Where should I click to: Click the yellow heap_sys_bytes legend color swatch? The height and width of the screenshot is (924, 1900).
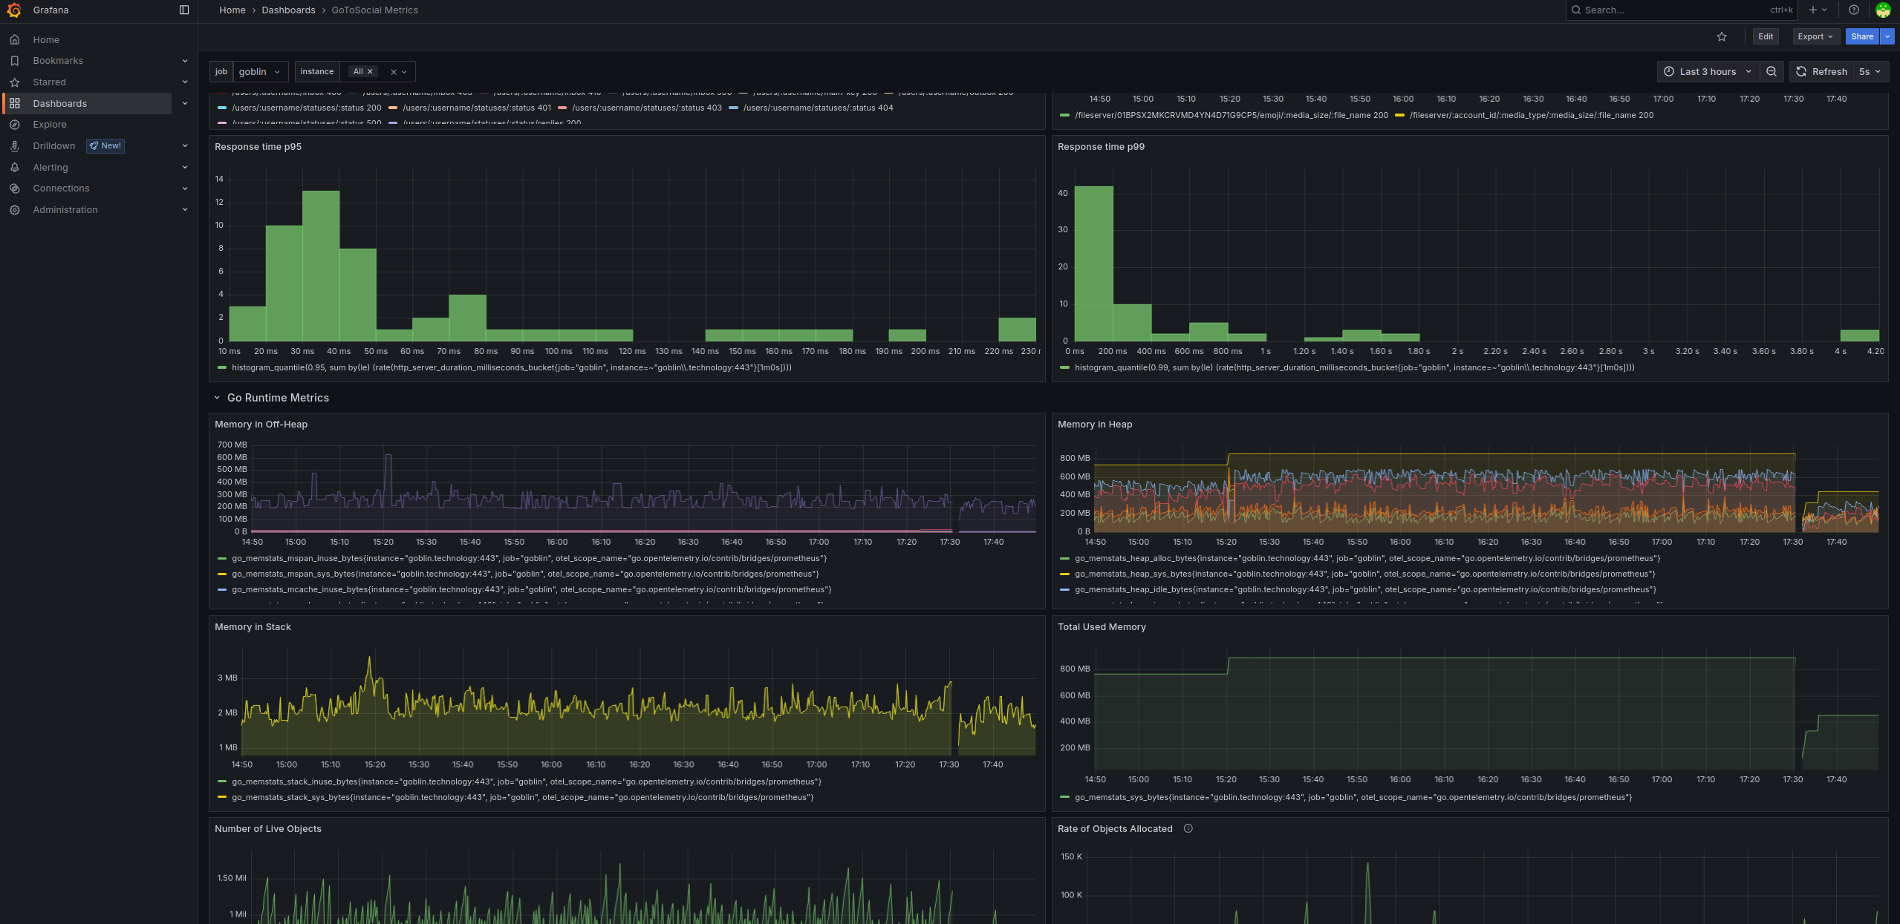[x=1064, y=574]
